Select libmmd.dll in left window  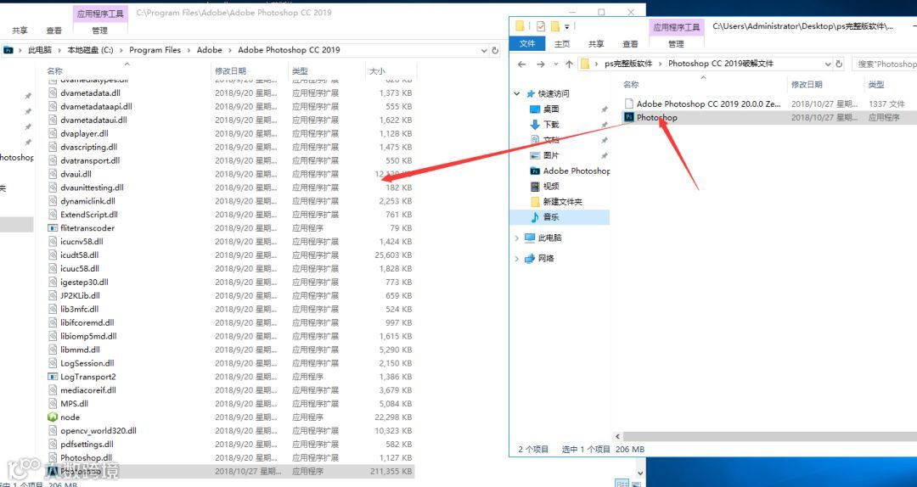80,350
